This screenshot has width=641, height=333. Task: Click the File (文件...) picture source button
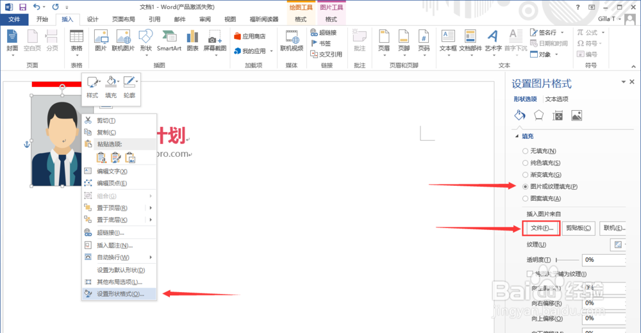[x=541, y=228]
